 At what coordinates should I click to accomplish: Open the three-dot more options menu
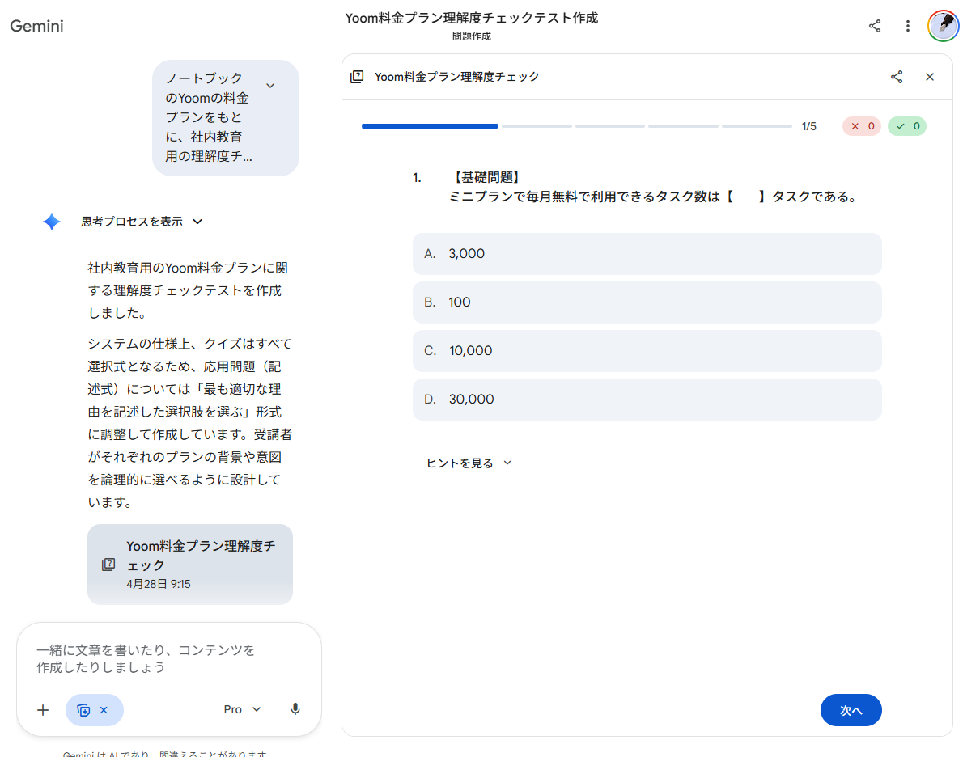point(908,26)
